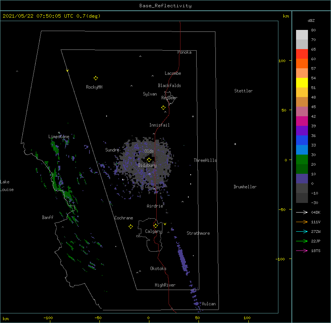
Task: Click the RedDeer city label
Action: [x=169, y=98]
